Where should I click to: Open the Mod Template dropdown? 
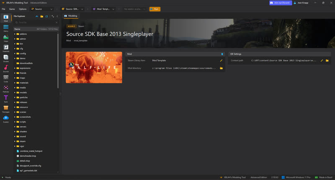coord(103,9)
